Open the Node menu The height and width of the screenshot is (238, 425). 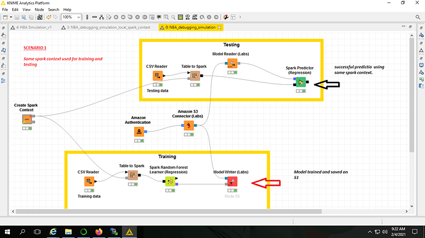pyautogui.click(x=39, y=9)
